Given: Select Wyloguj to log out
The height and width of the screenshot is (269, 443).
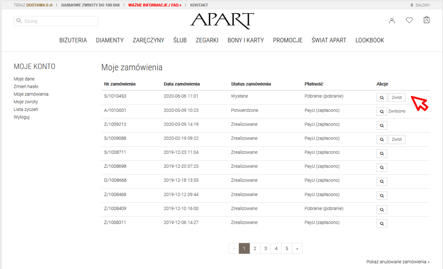Looking at the screenshot, I should click(21, 117).
